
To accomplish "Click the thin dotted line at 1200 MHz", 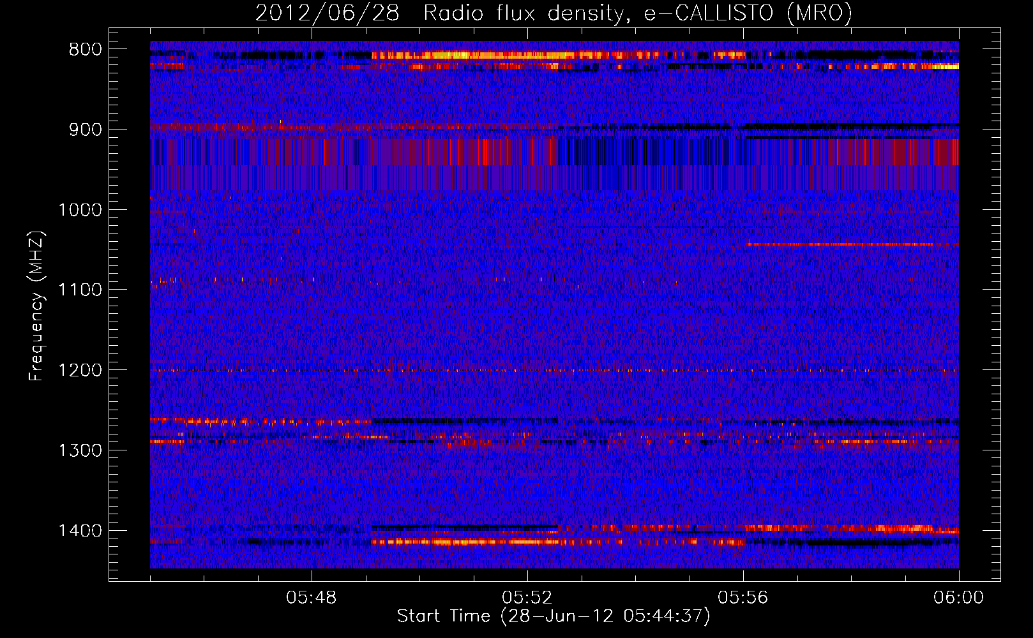I will coord(554,370).
